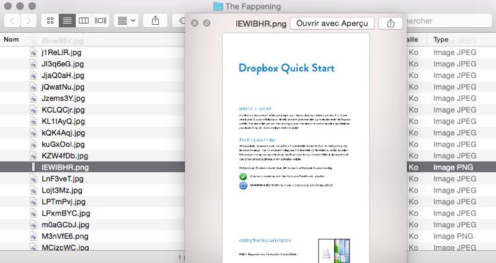Click the file icon beside j1ReLIR.jpg
Viewport: 496px width, 263px height.
pos(33,53)
